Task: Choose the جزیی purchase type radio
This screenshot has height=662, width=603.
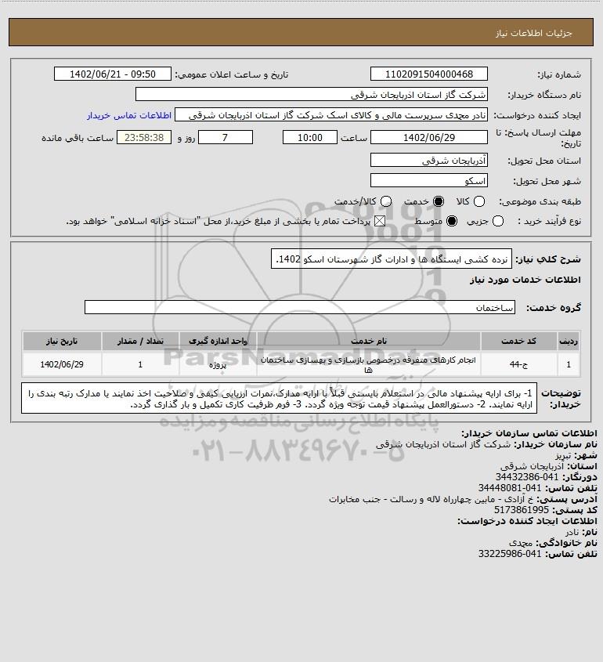Action: (498, 221)
